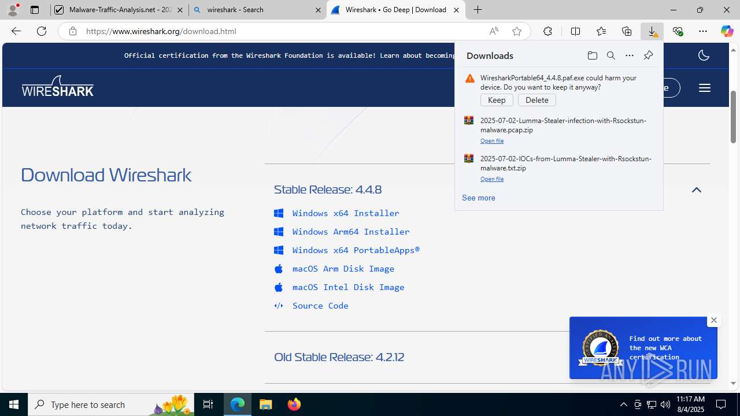The height and width of the screenshot is (416, 740).
Task: Open File Explorer from taskbar
Action: click(266, 404)
